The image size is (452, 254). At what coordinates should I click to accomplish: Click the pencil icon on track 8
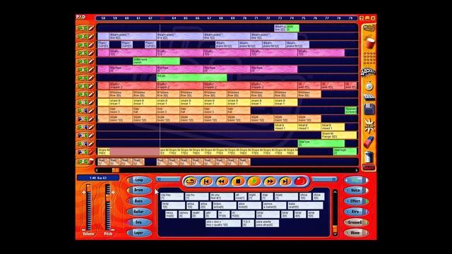click(91, 86)
